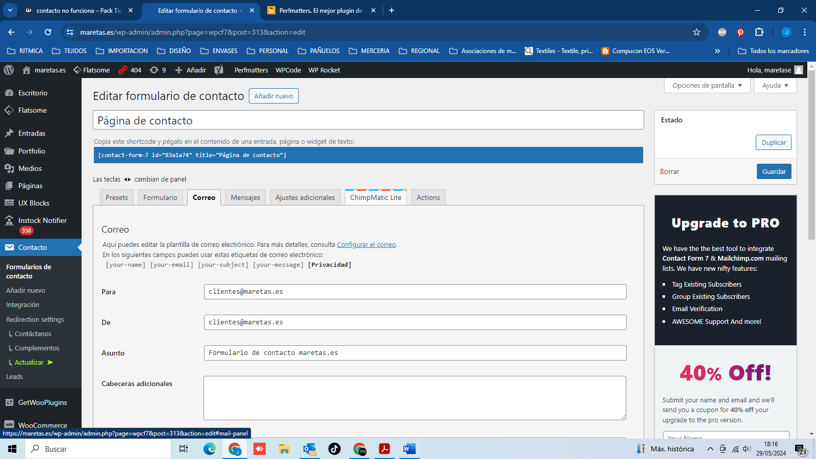Open the 9 pending updates icon

click(x=158, y=70)
